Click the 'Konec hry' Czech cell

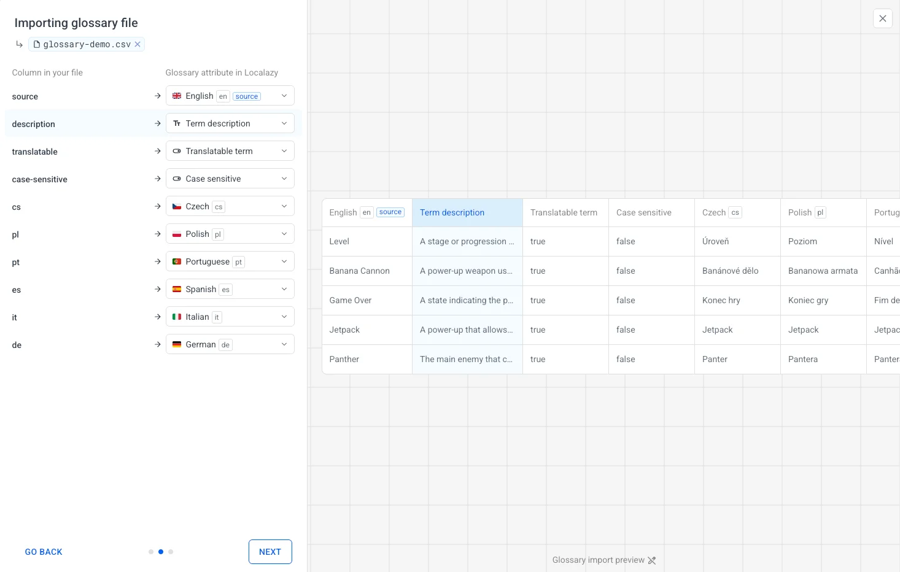pos(737,300)
